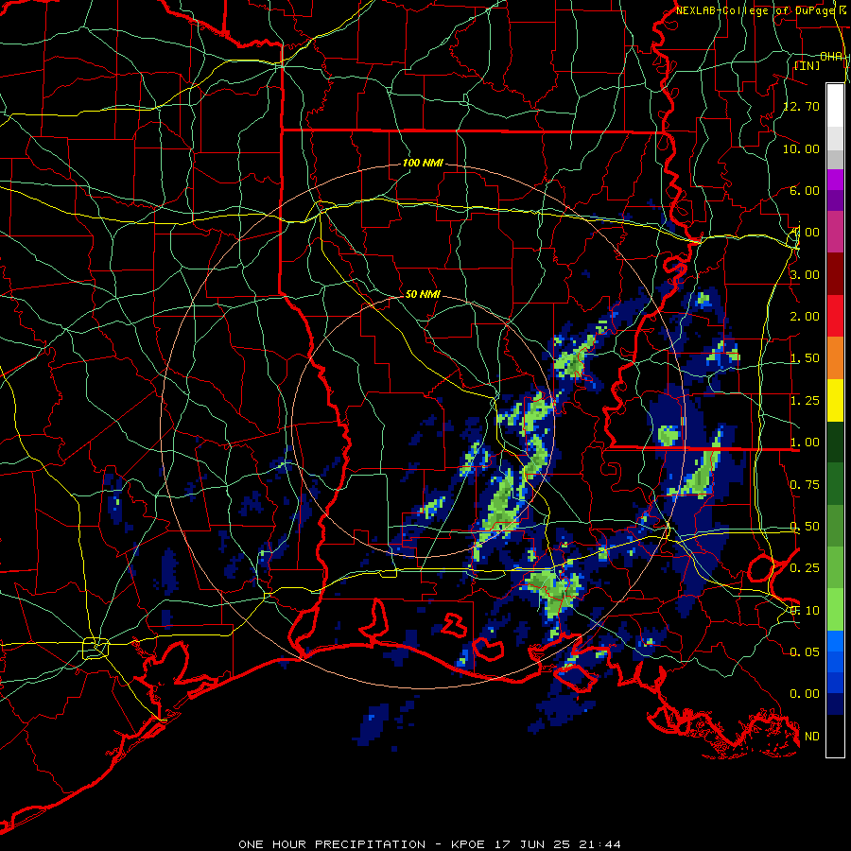The height and width of the screenshot is (851, 851).
Task: Choose the yellow legend swatch above 1.25
Action: pyautogui.click(x=835, y=400)
